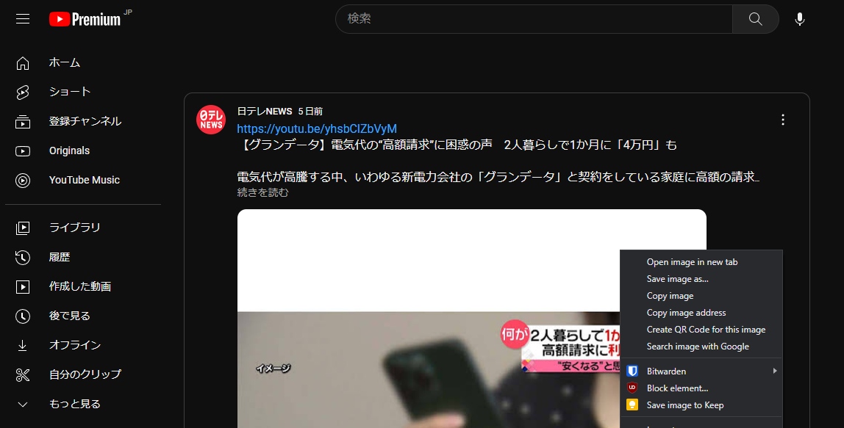Click the history clock icon beside 履歴
The image size is (844, 428).
point(23,258)
